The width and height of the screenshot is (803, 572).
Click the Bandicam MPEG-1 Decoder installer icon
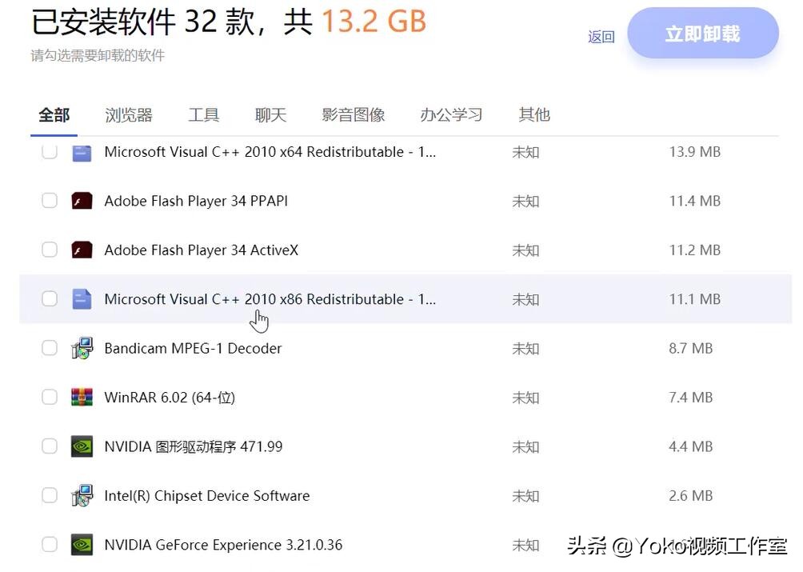tap(82, 348)
